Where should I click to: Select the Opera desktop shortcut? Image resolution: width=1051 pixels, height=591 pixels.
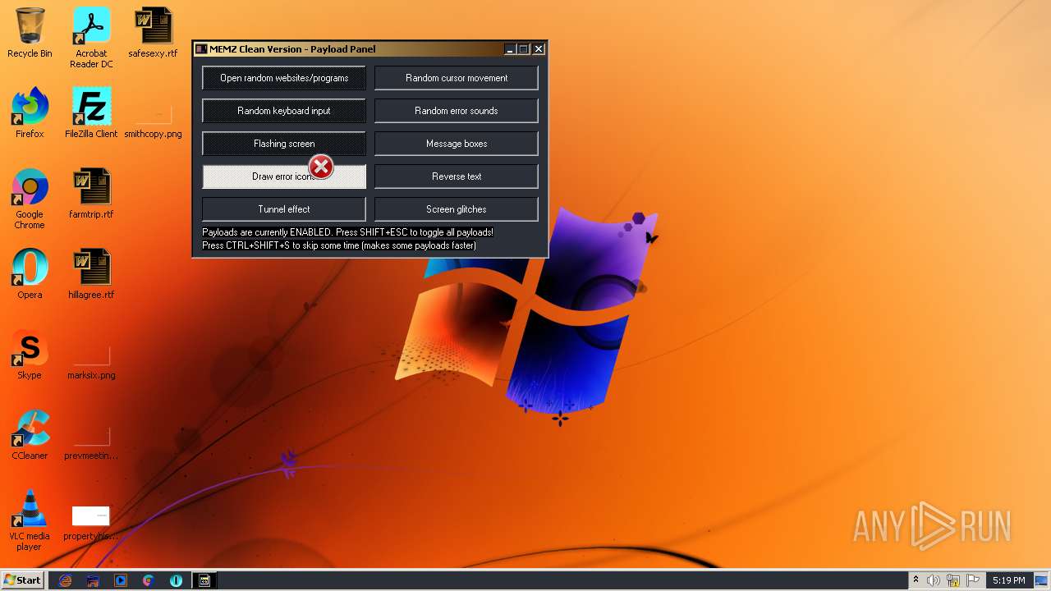(30, 274)
